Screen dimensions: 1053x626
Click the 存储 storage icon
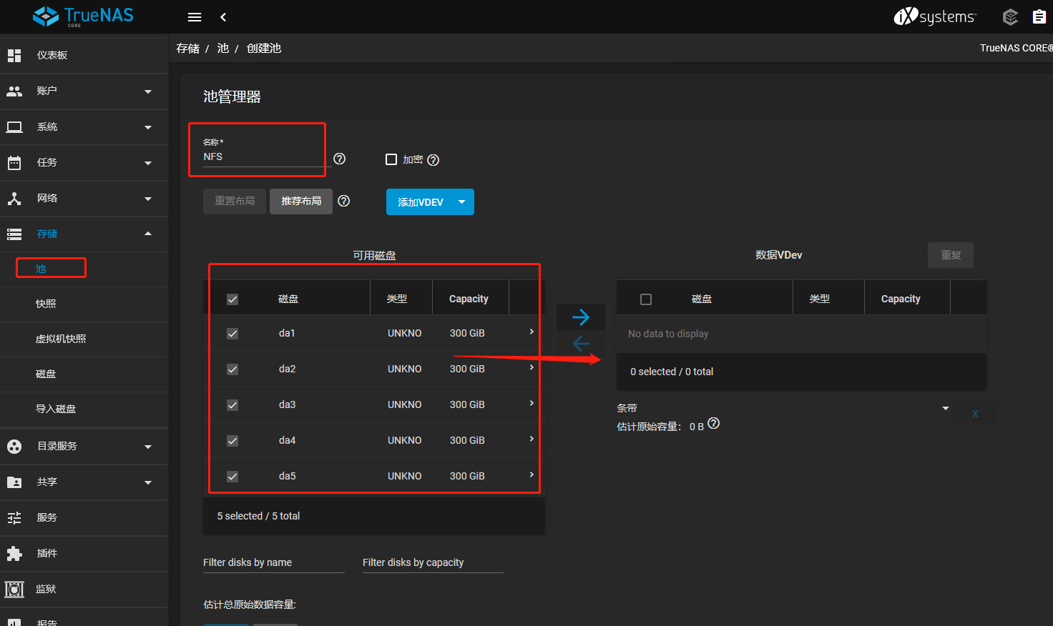[14, 234]
